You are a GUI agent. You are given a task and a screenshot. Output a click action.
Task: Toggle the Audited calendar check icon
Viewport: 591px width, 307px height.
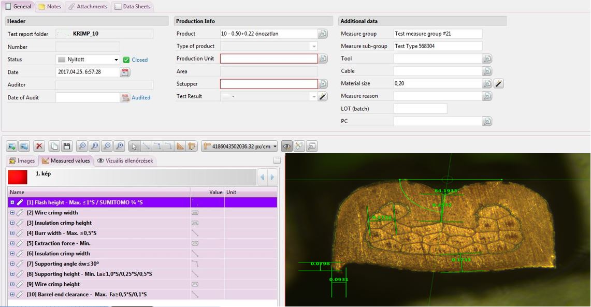click(125, 97)
